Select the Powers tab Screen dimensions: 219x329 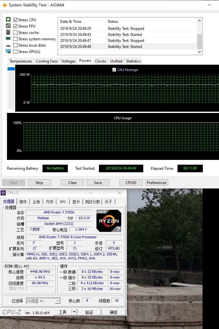pos(85,61)
